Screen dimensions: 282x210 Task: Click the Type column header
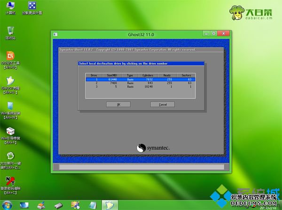(x=130, y=75)
